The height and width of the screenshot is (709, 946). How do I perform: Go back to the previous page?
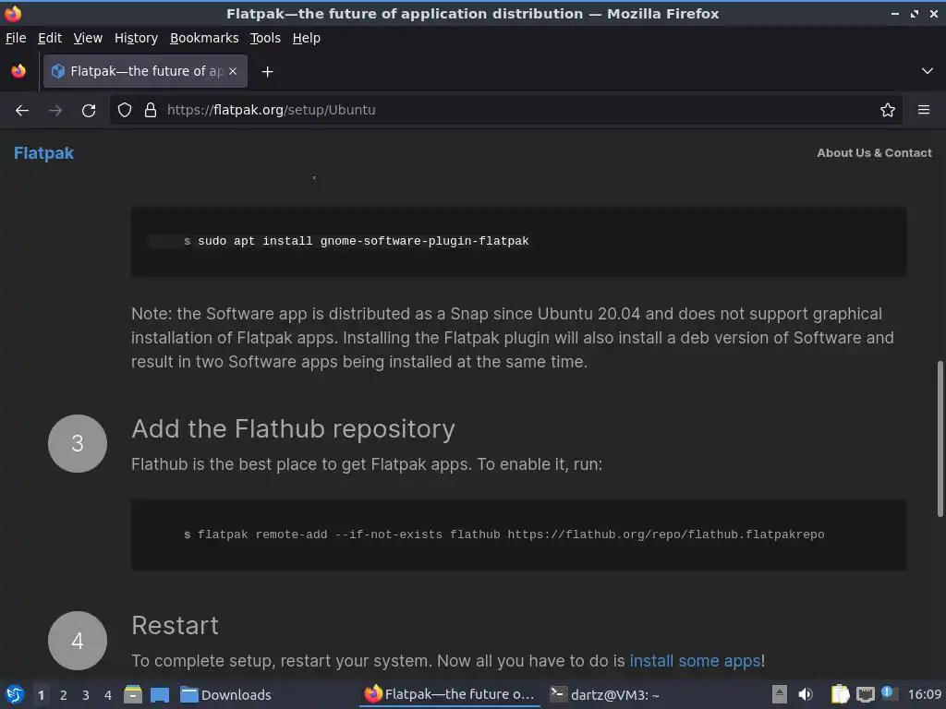click(22, 111)
